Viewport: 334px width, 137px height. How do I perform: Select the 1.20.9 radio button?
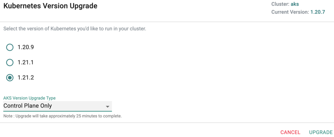pyautogui.click(x=10, y=47)
